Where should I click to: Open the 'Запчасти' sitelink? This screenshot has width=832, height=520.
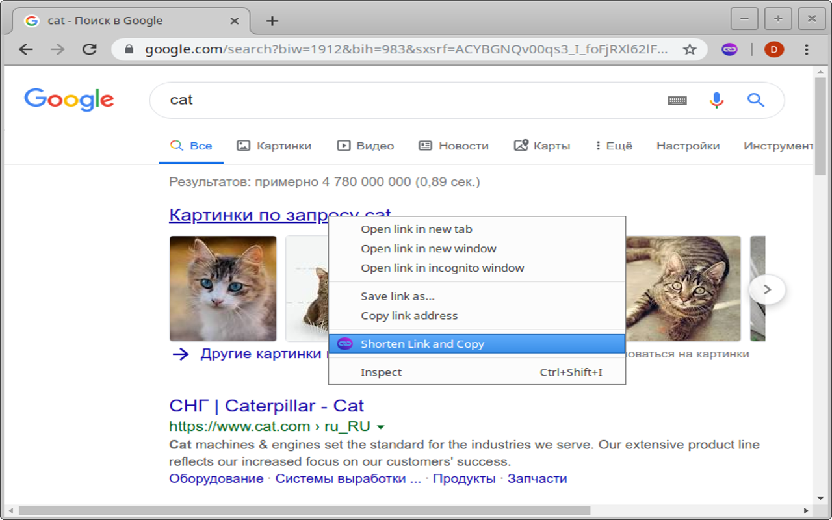click(x=537, y=479)
